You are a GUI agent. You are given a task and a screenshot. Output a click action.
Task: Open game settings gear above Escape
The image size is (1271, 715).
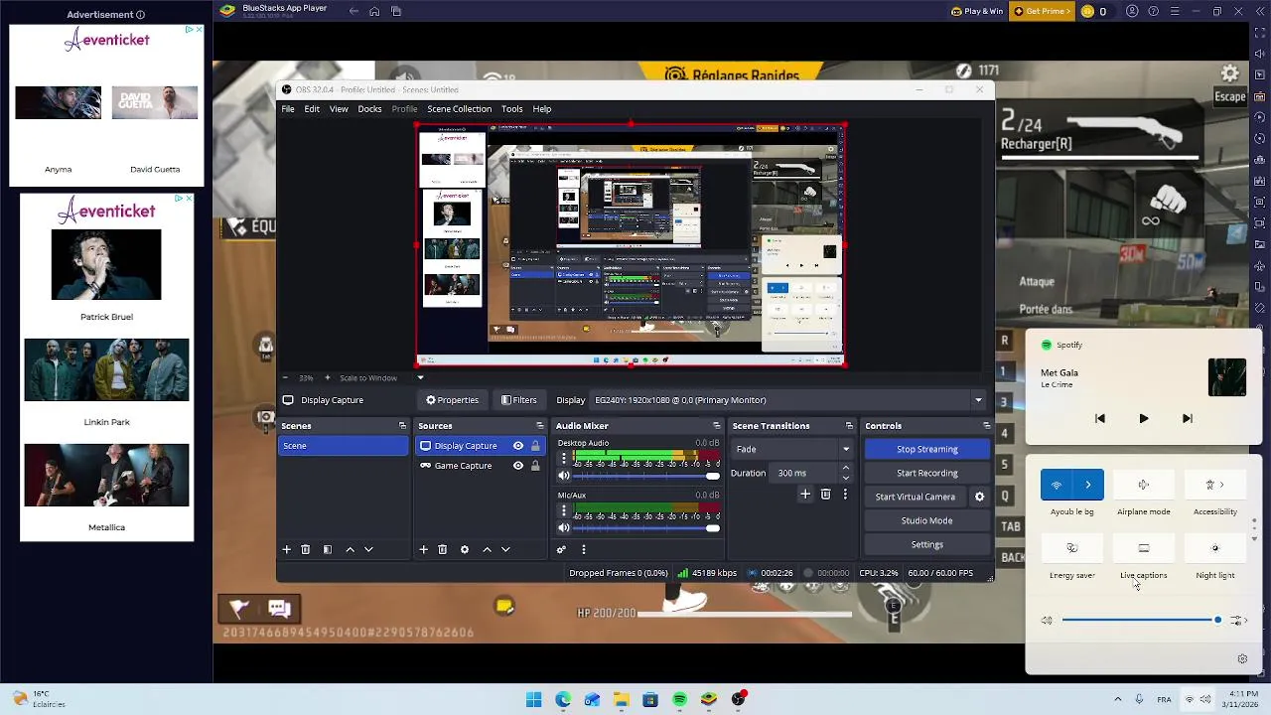point(1230,73)
